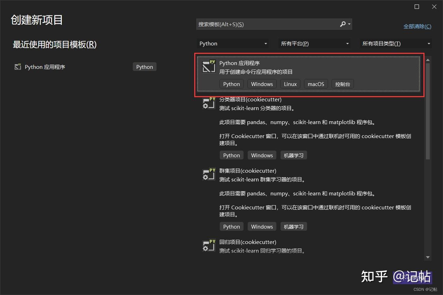Click the 群集项目(cookiecutter) template icon
This screenshot has width=443, height=295.
click(x=209, y=174)
